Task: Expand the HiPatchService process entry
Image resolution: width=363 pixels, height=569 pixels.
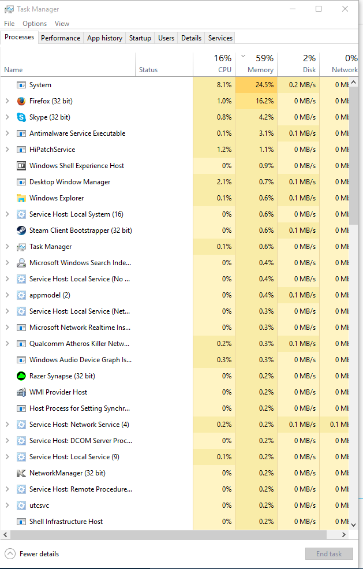Action: [x=8, y=150]
